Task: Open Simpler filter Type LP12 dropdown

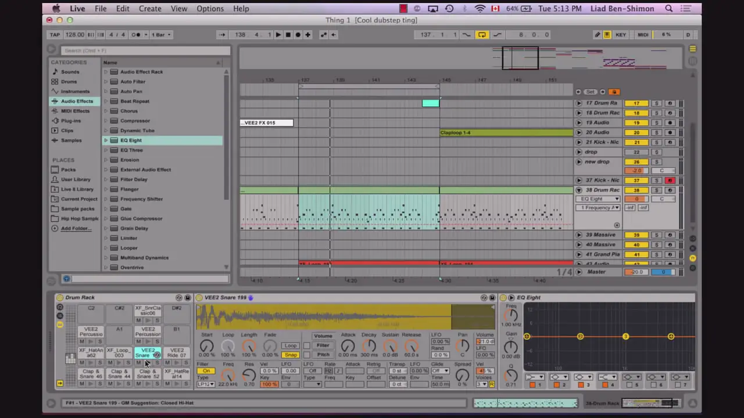Action: click(206, 384)
